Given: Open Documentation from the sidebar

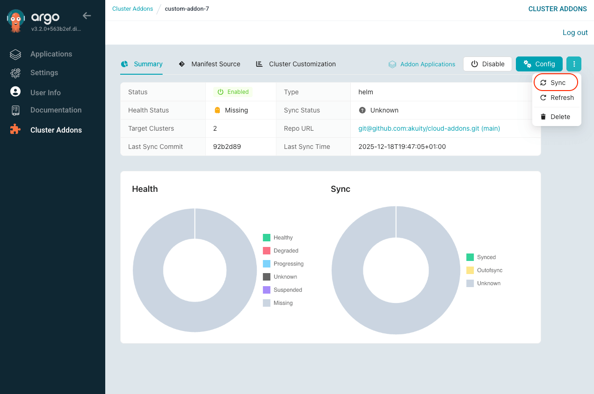Looking at the screenshot, I should 56,110.
